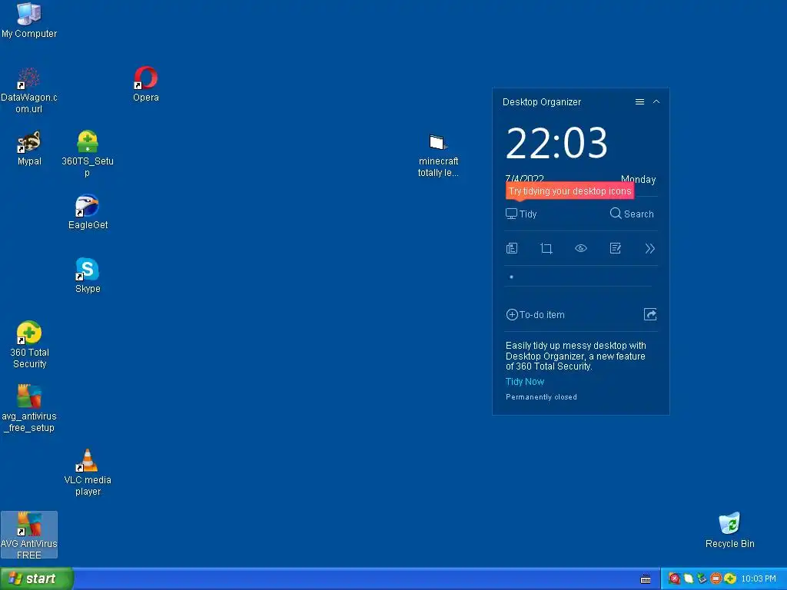Toggle the eye protection icon
Image resolution: width=787 pixels, height=590 pixels.
(581, 248)
